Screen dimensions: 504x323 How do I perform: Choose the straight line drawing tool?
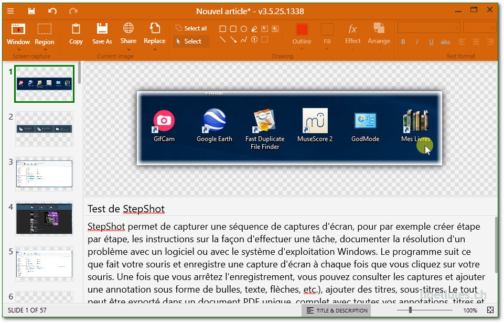pos(222,39)
